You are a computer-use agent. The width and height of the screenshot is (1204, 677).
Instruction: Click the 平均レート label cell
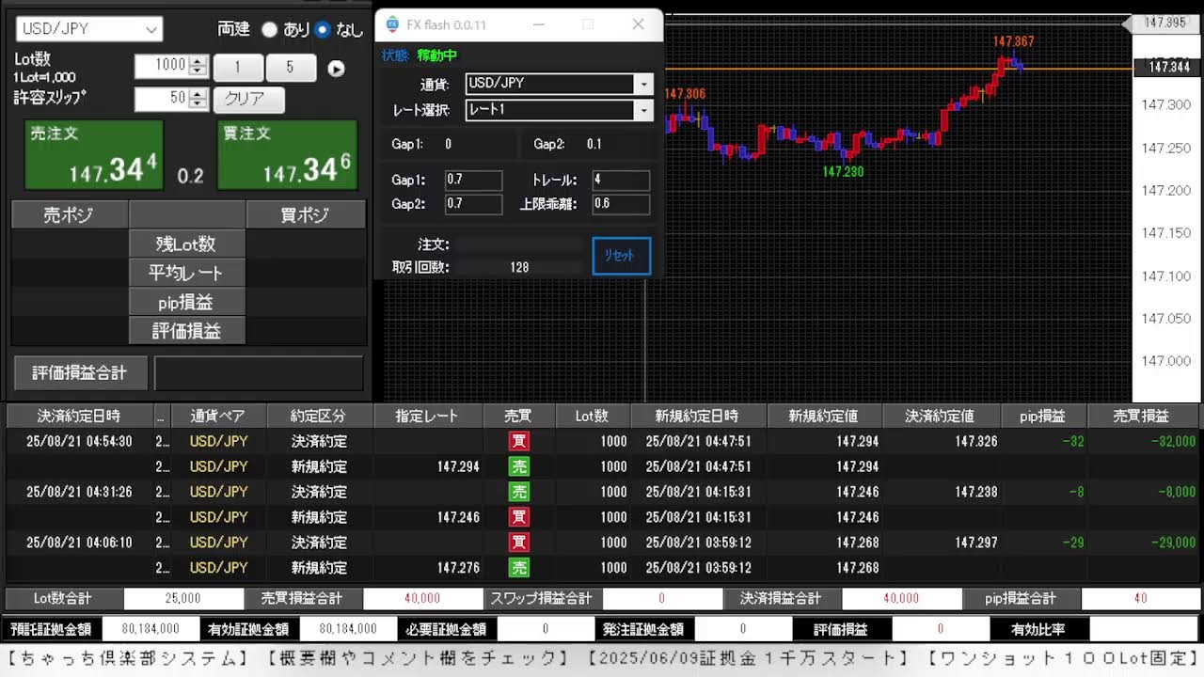pyautogui.click(x=186, y=273)
